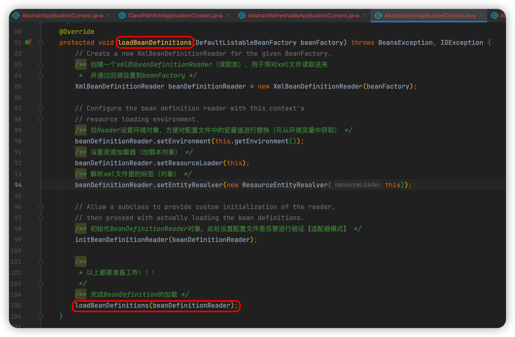The image size is (515, 337).
Task: Click DefaultListableBeanFactory parameter type
Action: tap(246, 42)
